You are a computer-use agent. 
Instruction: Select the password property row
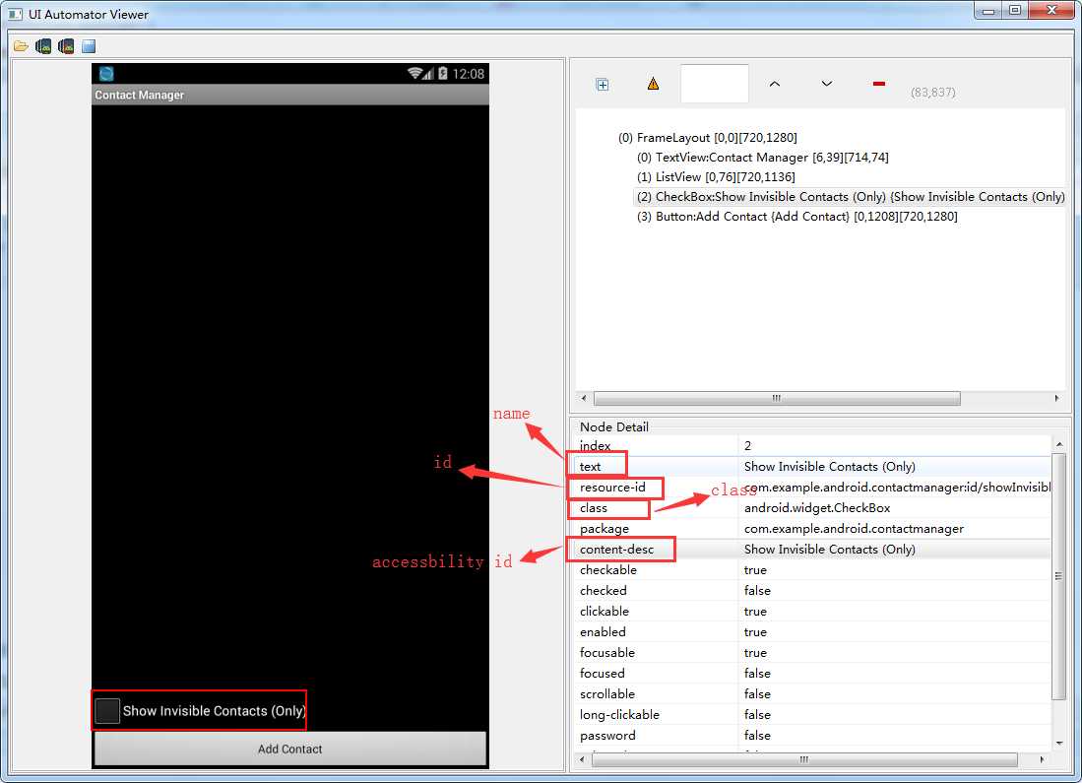(812, 736)
